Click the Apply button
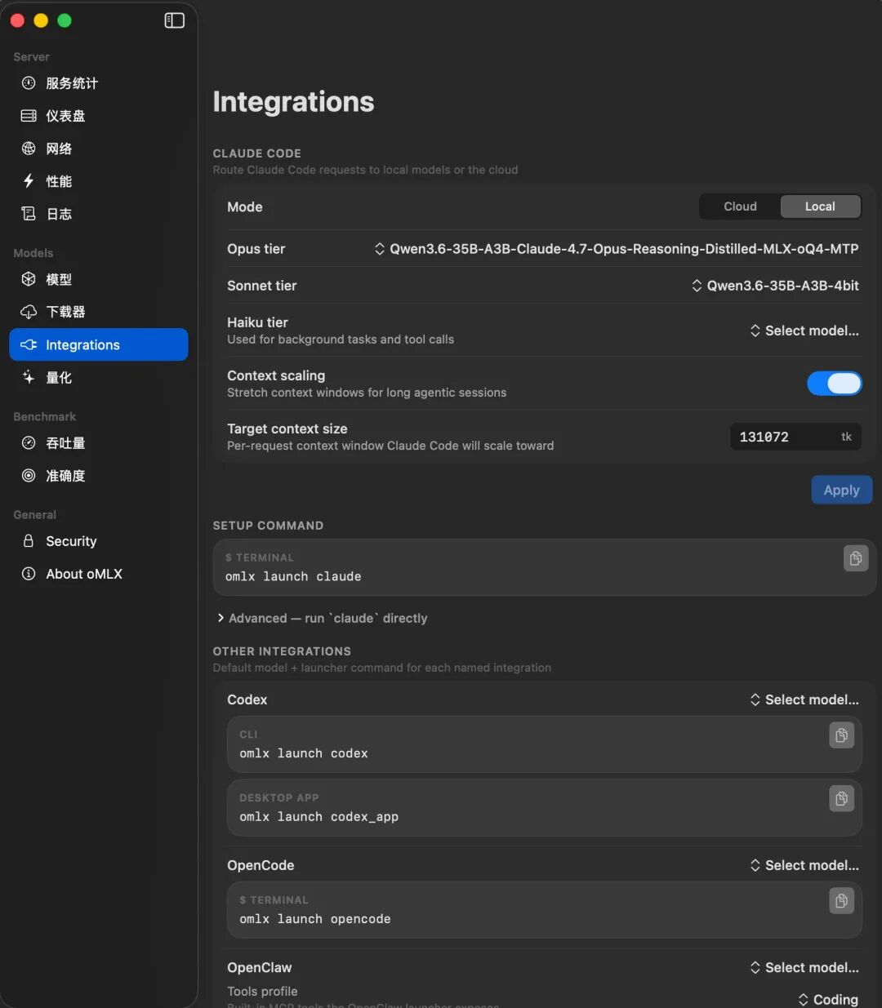 point(841,490)
